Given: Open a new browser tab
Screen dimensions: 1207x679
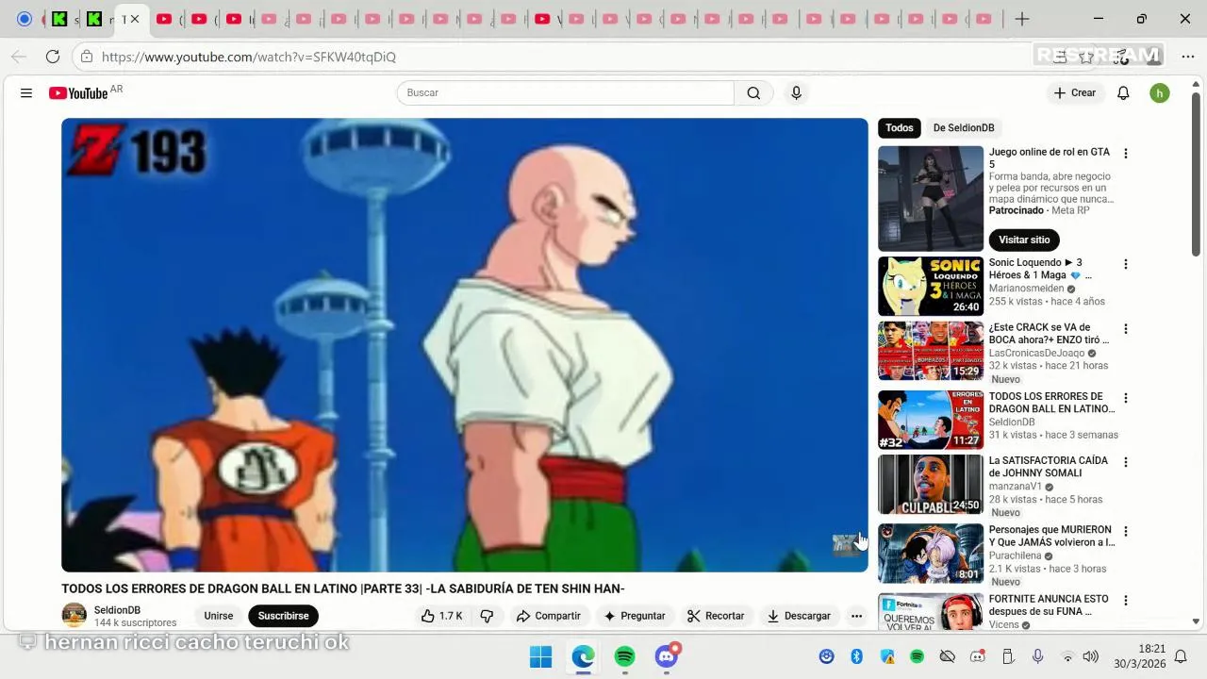Looking at the screenshot, I should click(1021, 19).
